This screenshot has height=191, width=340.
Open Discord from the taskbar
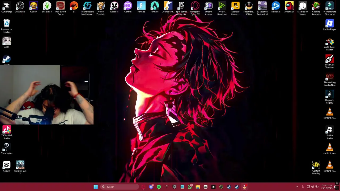click(x=151, y=187)
